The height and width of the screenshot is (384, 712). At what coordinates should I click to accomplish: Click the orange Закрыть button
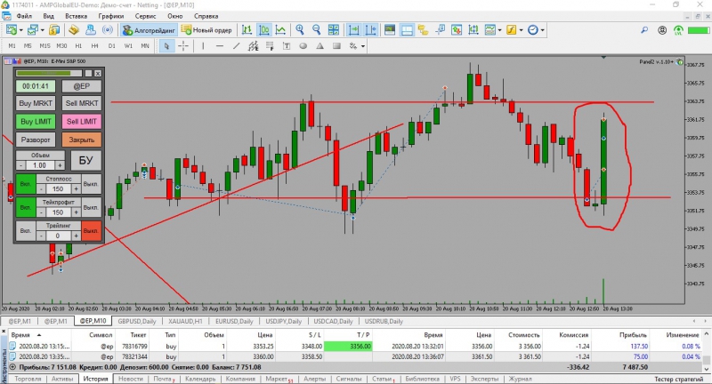tap(82, 140)
